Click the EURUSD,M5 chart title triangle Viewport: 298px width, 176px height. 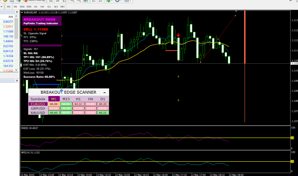coord(22,12)
